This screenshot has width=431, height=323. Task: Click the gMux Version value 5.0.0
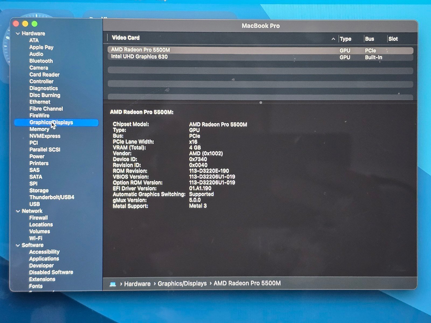point(195,200)
